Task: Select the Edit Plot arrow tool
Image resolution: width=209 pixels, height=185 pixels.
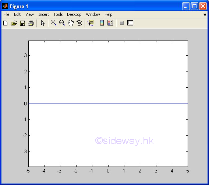Action: 43,23
